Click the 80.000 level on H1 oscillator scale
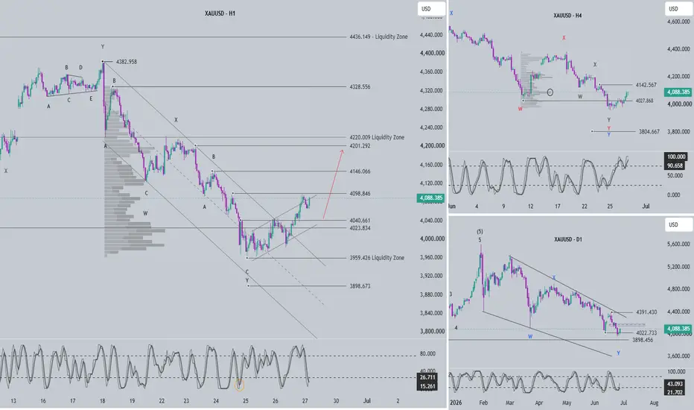This screenshot has width=694, height=410. 427,353
